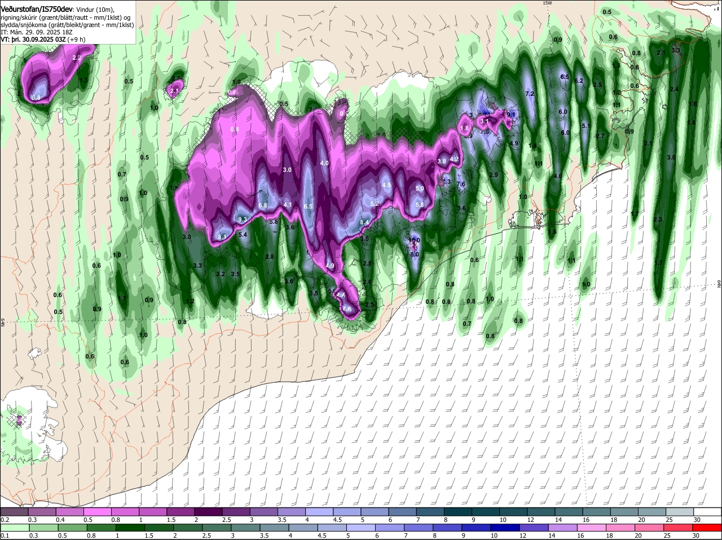Click the 4.4 precipitation value
Viewport: 722px width, 540px height.
341,295
